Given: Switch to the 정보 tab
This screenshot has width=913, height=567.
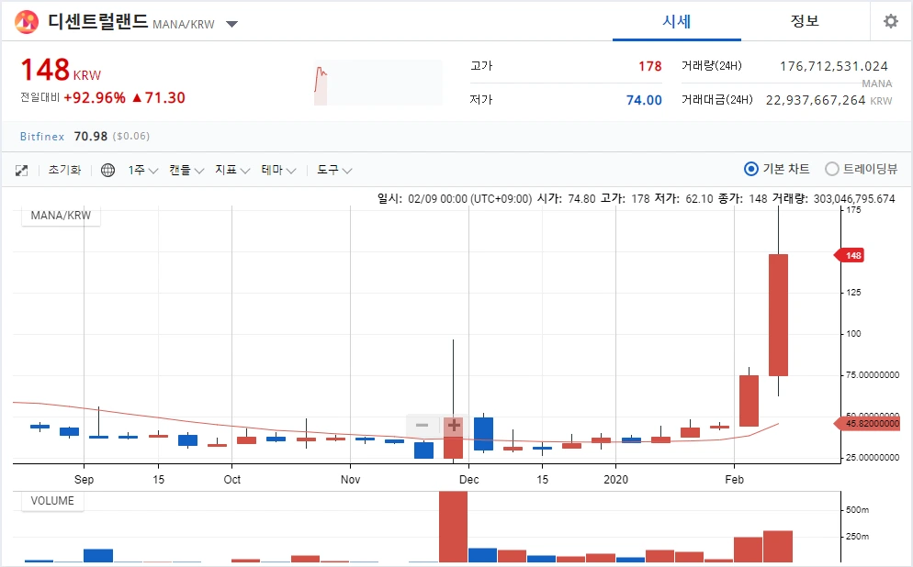Looking at the screenshot, I should point(805,21).
